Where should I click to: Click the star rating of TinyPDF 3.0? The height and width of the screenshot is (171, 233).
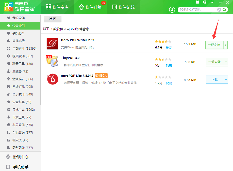(x=163, y=59)
